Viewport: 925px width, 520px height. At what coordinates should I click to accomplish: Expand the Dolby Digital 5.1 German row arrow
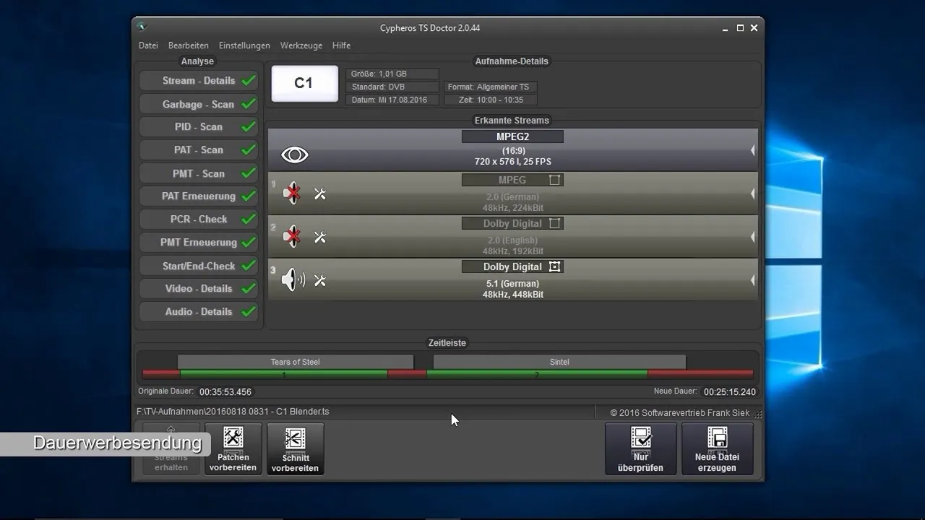pyautogui.click(x=752, y=280)
